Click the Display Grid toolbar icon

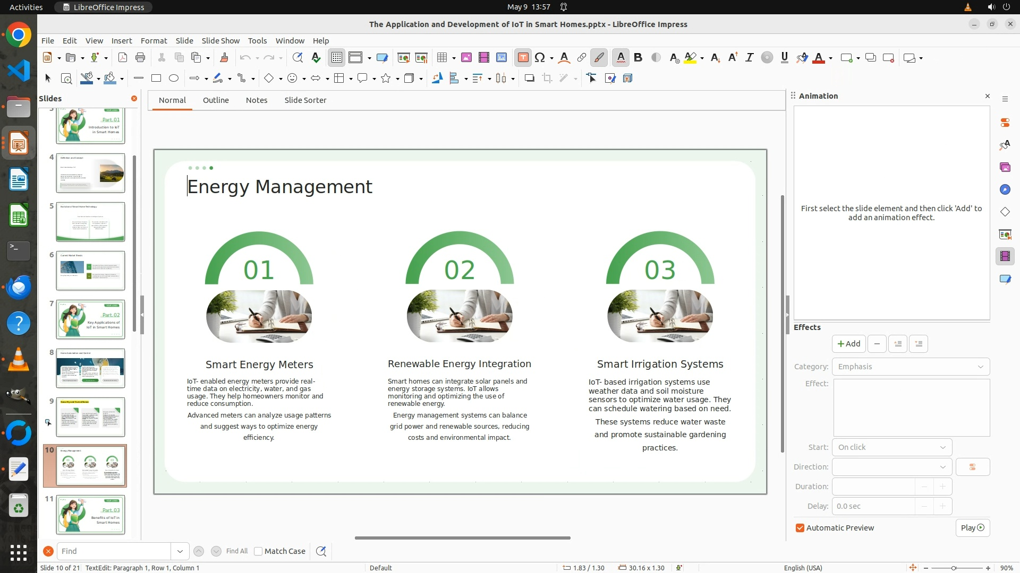(337, 58)
